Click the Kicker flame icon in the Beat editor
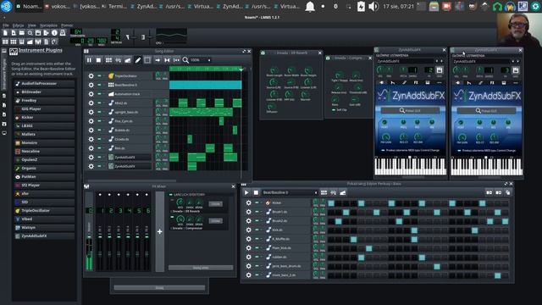542x305 pixels. tap(268, 202)
